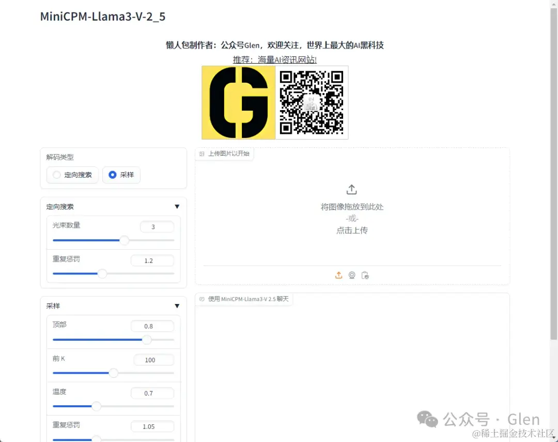Image resolution: width=558 pixels, height=442 pixels.
Task: Select the 定向搜索 radio option
Action: [73, 175]
